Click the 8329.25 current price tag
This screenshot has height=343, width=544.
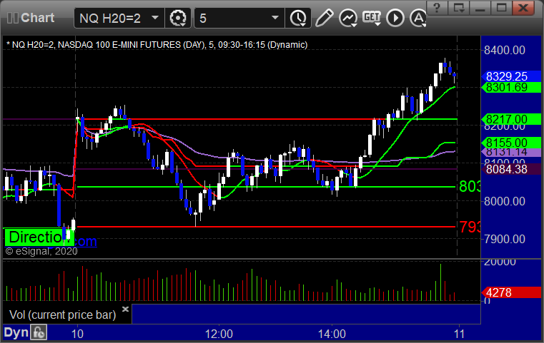tap(510, 76)
